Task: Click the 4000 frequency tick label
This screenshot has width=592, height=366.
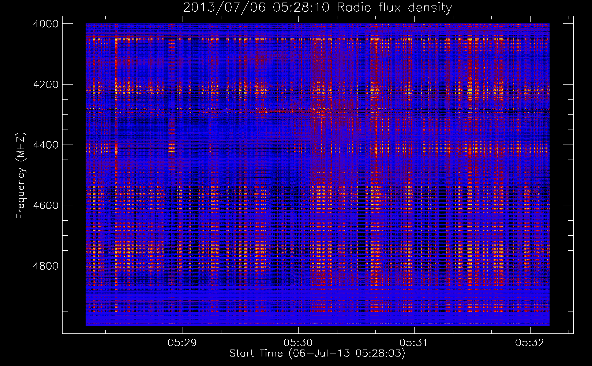Action: 46,24
